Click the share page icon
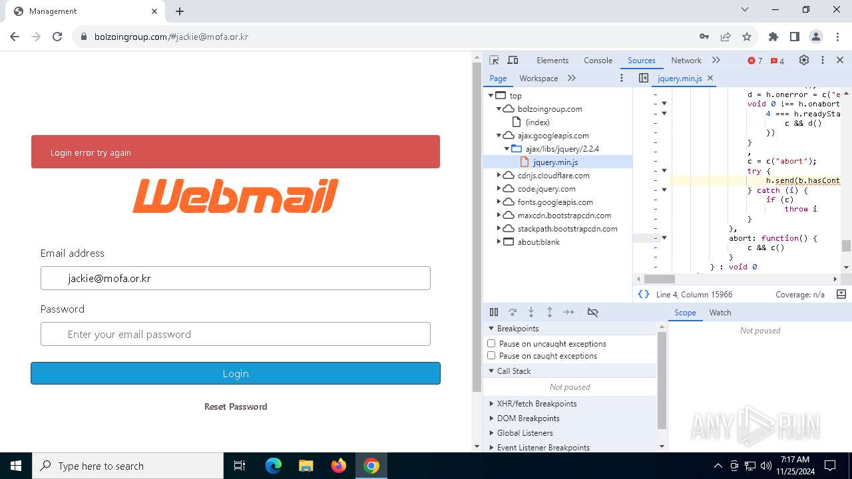This screenshot has height=479, width=852. click(x=726, y=37)
